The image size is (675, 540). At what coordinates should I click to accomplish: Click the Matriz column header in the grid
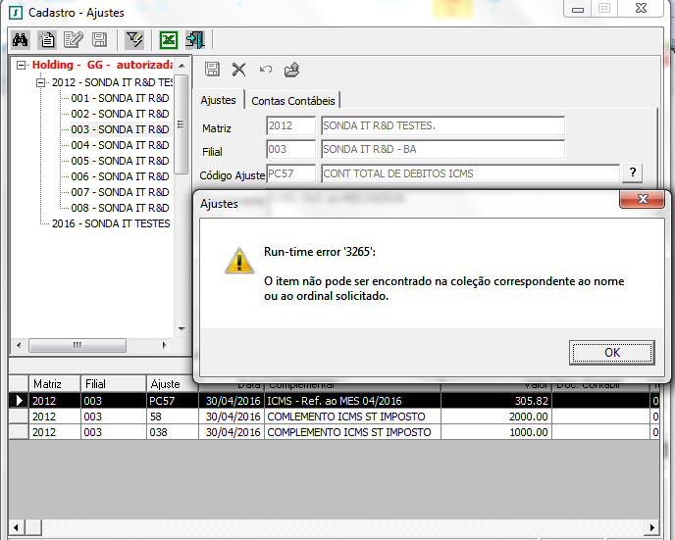pos(55,383)
